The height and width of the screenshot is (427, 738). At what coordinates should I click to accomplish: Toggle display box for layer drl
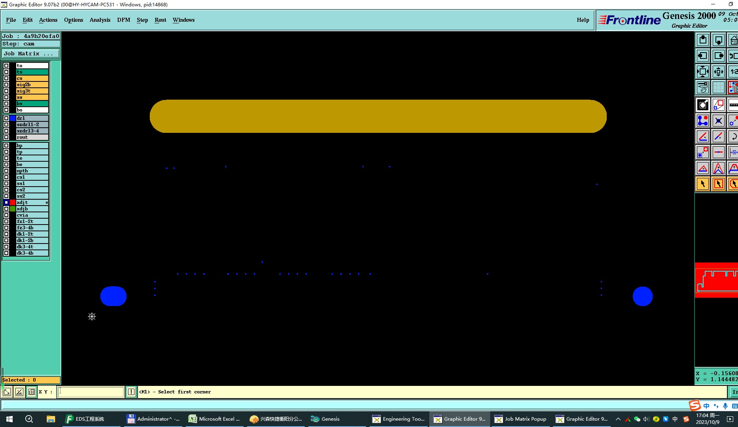(6, 118)
